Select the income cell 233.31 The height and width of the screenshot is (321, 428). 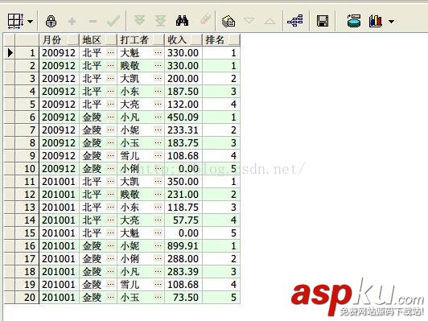[x=183, y=130]
